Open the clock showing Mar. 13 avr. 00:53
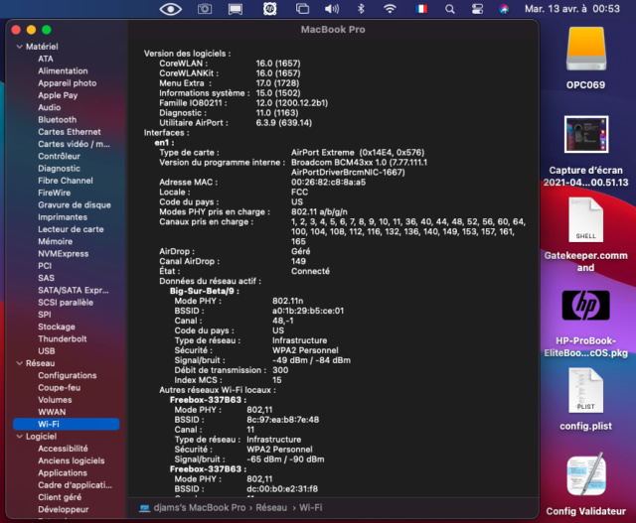This screenshot has width=636, height=523. point(572,9)
